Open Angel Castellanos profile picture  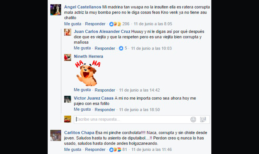click(56, 10)
